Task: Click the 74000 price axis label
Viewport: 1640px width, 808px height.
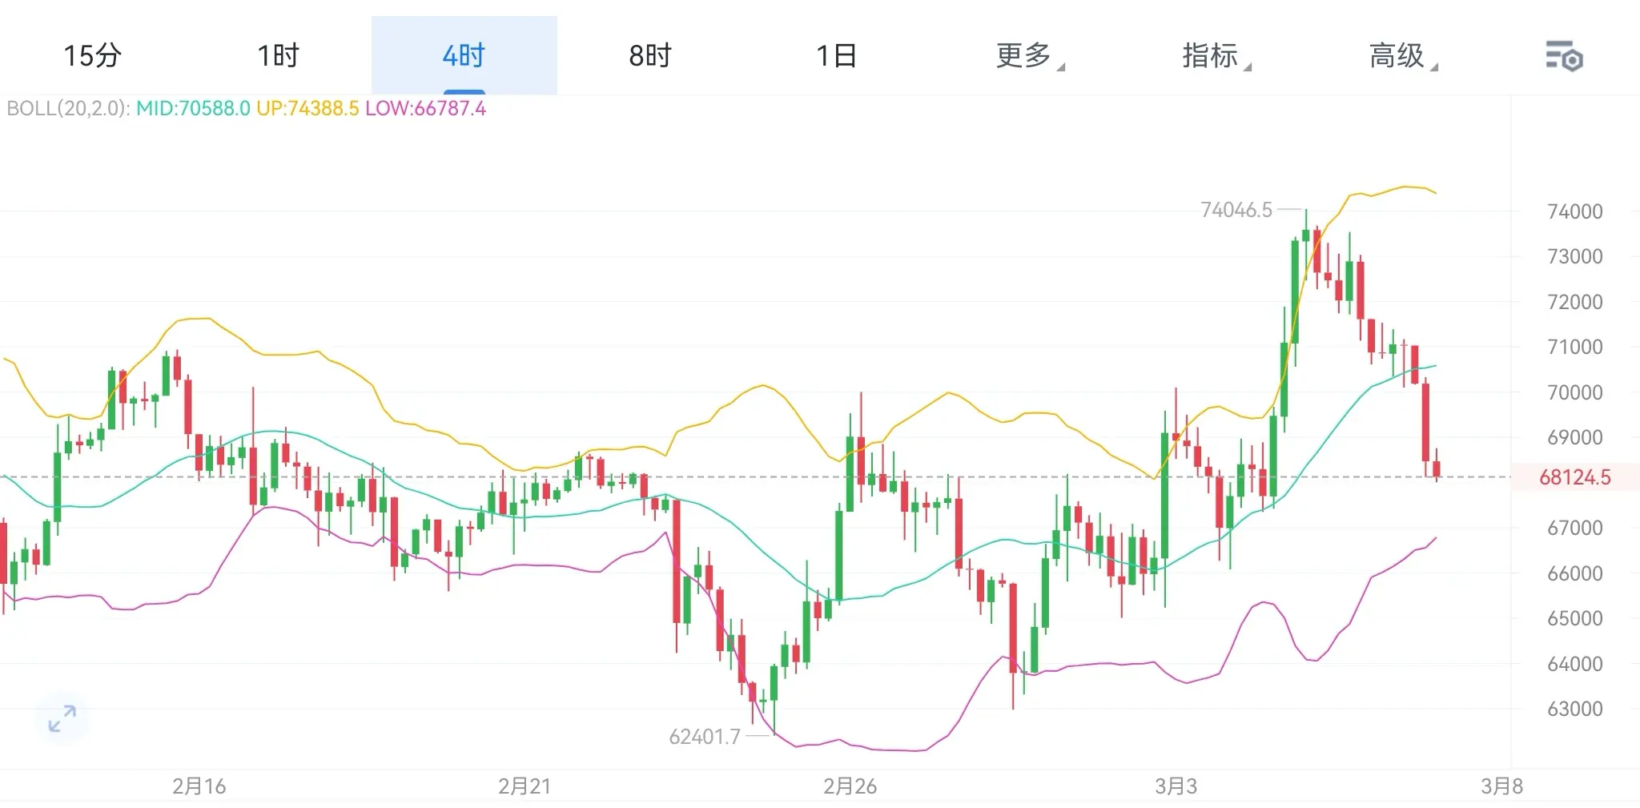Action: 1575,211
